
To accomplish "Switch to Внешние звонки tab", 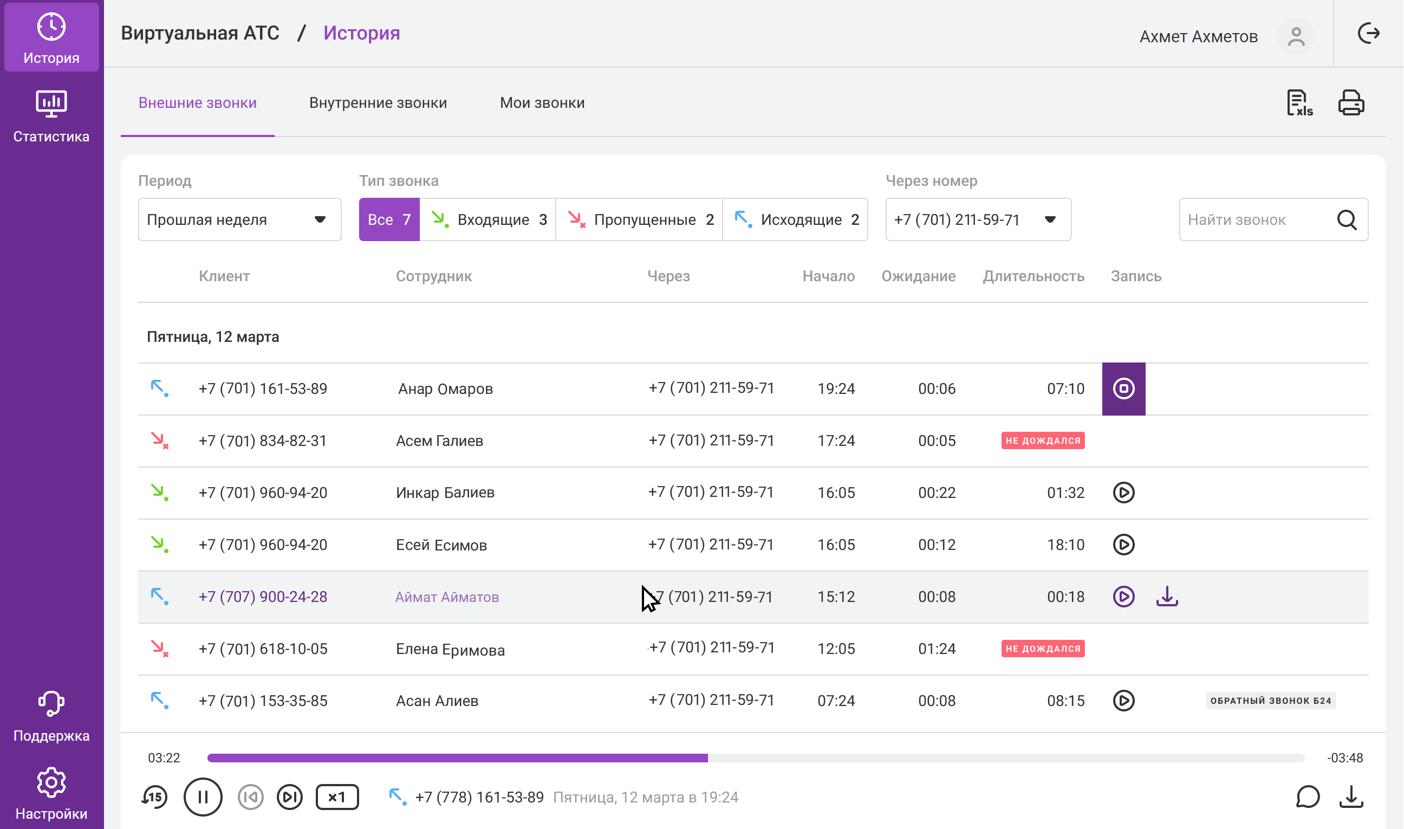I will (x=198, y=103).
